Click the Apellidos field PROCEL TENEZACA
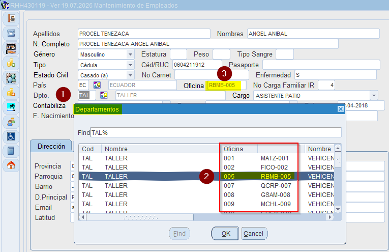Image resolution: width=389 pixels, height=252 pixels. 144,34
